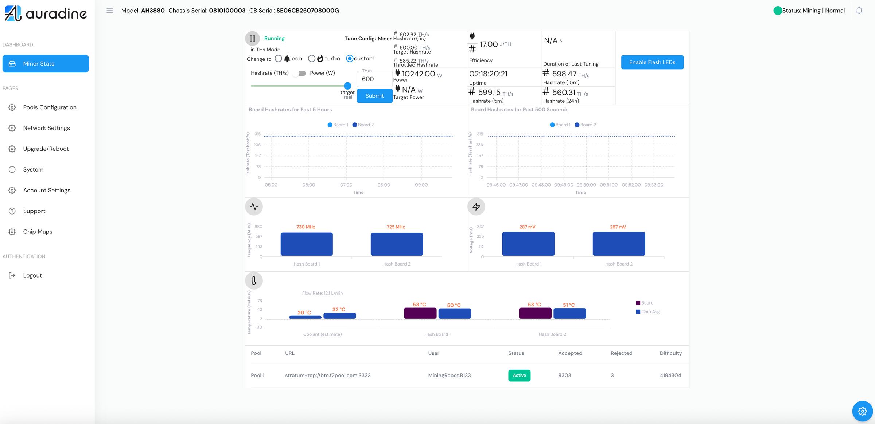
Task: Expand the hamburger menu near the model name
Action: point(109,11)
